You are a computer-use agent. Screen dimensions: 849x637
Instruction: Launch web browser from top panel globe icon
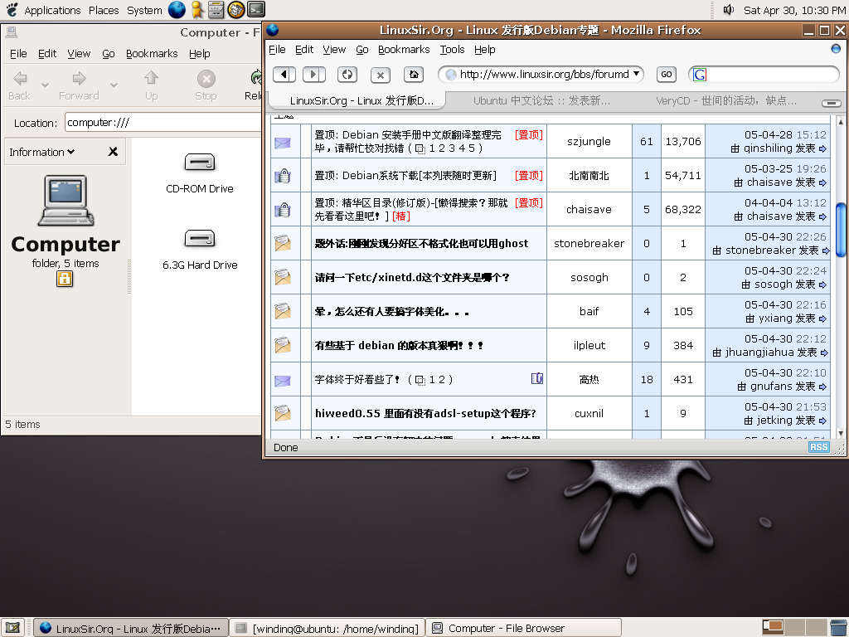coord(177,9)
